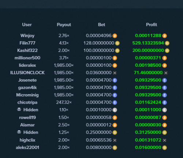This screenshot has width=183, height=158.
Task: Click the 0.00000087 profit amount
Action: tap(148, 117)
